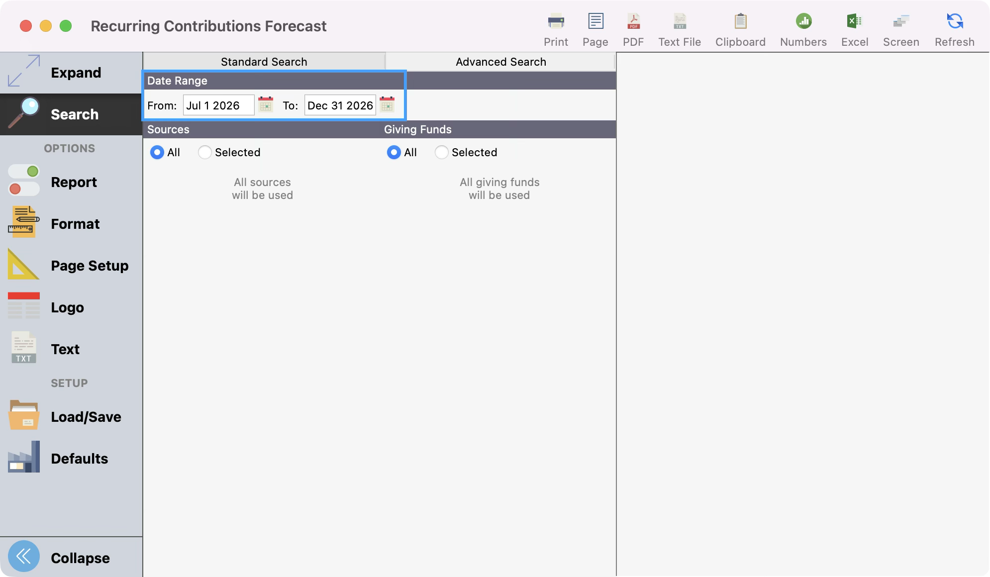Export the report as PDF
Image resolution: width=990 pixels, height=577 pixels.
coord(633,30)
